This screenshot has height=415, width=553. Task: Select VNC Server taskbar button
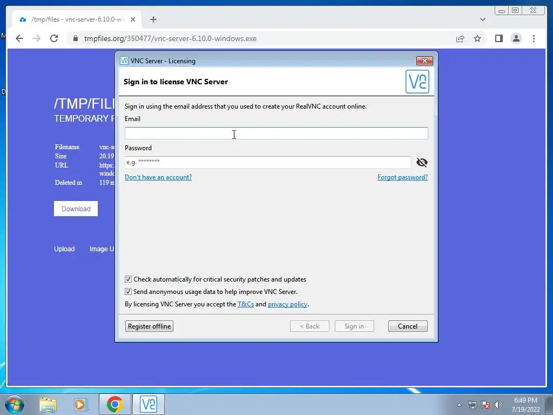click(x=149, y=404)
